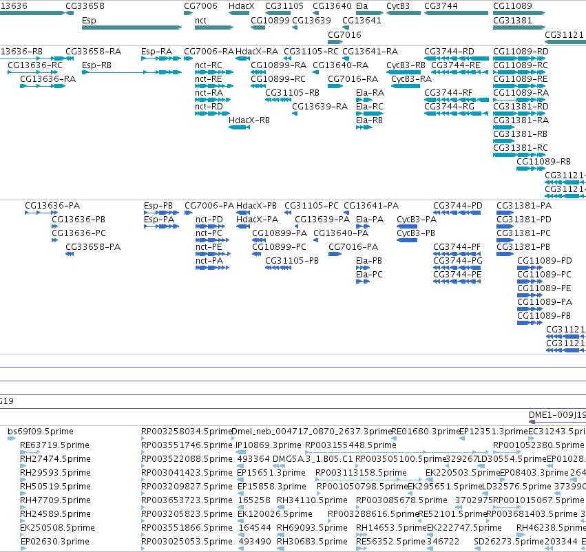Select the RE01680.3prime EST label
The height and width of the screenshot is (552, 586).
(426, 432)
